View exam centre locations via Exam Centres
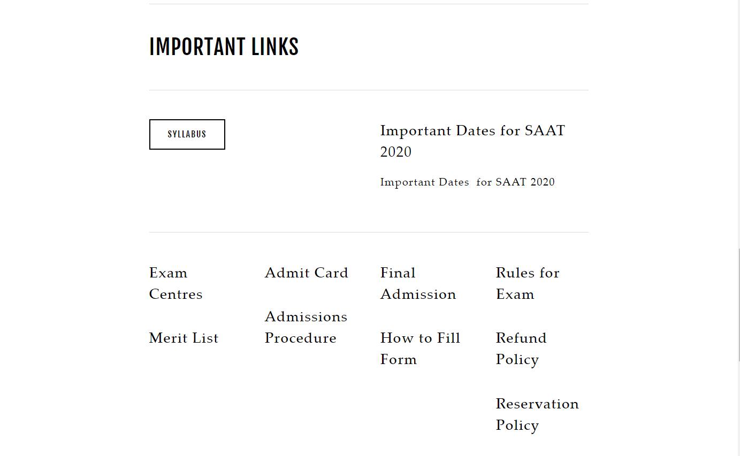Viewport: 740px width, 456px height. 176,283
